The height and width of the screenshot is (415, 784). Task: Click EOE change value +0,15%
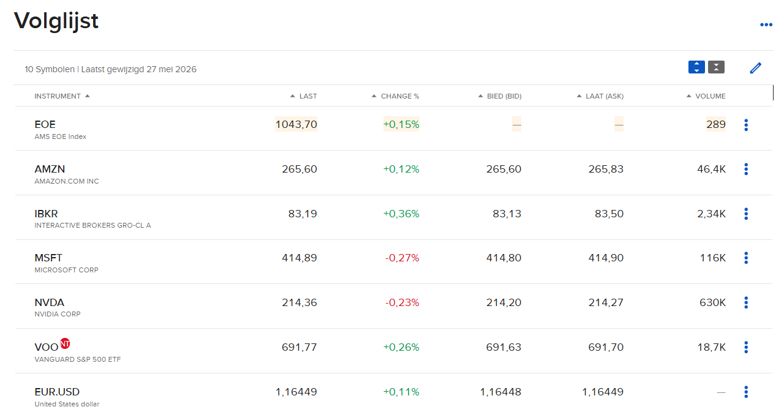click(x=401, y=124)
